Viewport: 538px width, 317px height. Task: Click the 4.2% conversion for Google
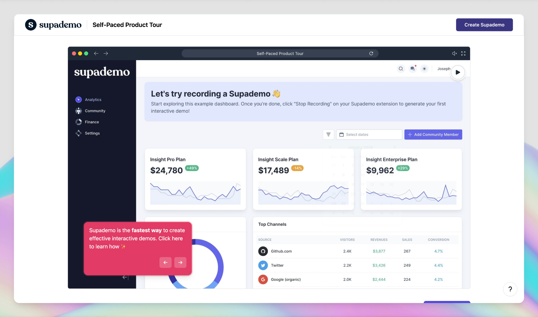coord(438,280)
